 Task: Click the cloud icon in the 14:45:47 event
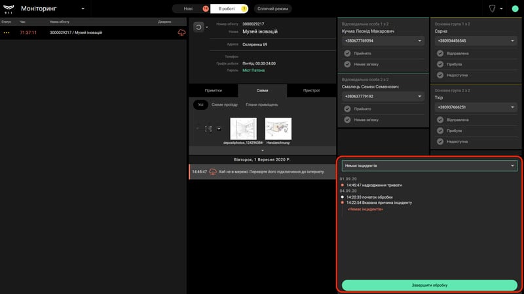click(213, 172)
